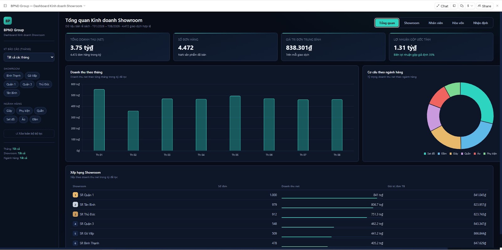Image resolution: width=502 pixels, height=250 pixels.
Task: Click the 'Số đơn' column header
Action: [222, 186]
